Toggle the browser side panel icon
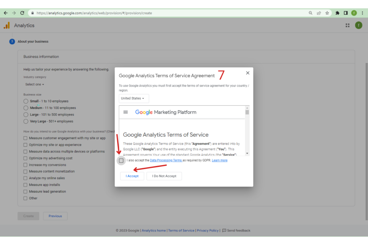The image size is (368, 245). click(x=346, y=13)
